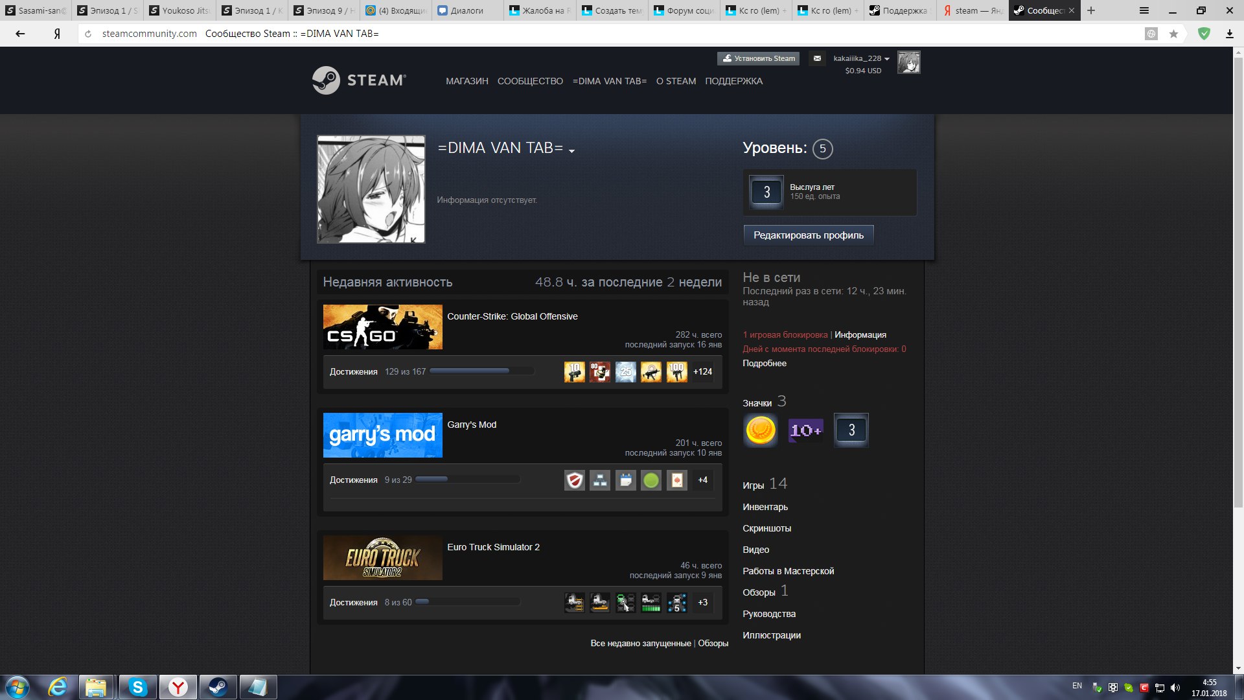Open the fourth Euro Truck Simulator 2 achievement icon
The image size is (1244, 700).
point(651,602)
